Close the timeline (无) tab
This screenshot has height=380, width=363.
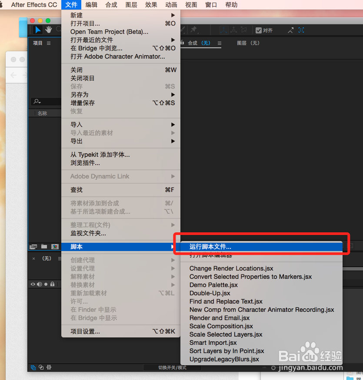[34, 258]
